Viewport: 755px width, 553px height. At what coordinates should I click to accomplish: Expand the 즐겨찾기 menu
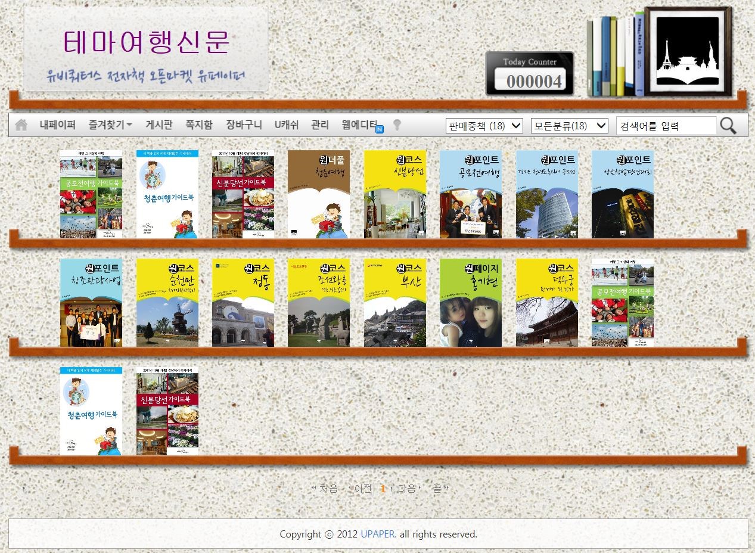click(x=110, y=125)
